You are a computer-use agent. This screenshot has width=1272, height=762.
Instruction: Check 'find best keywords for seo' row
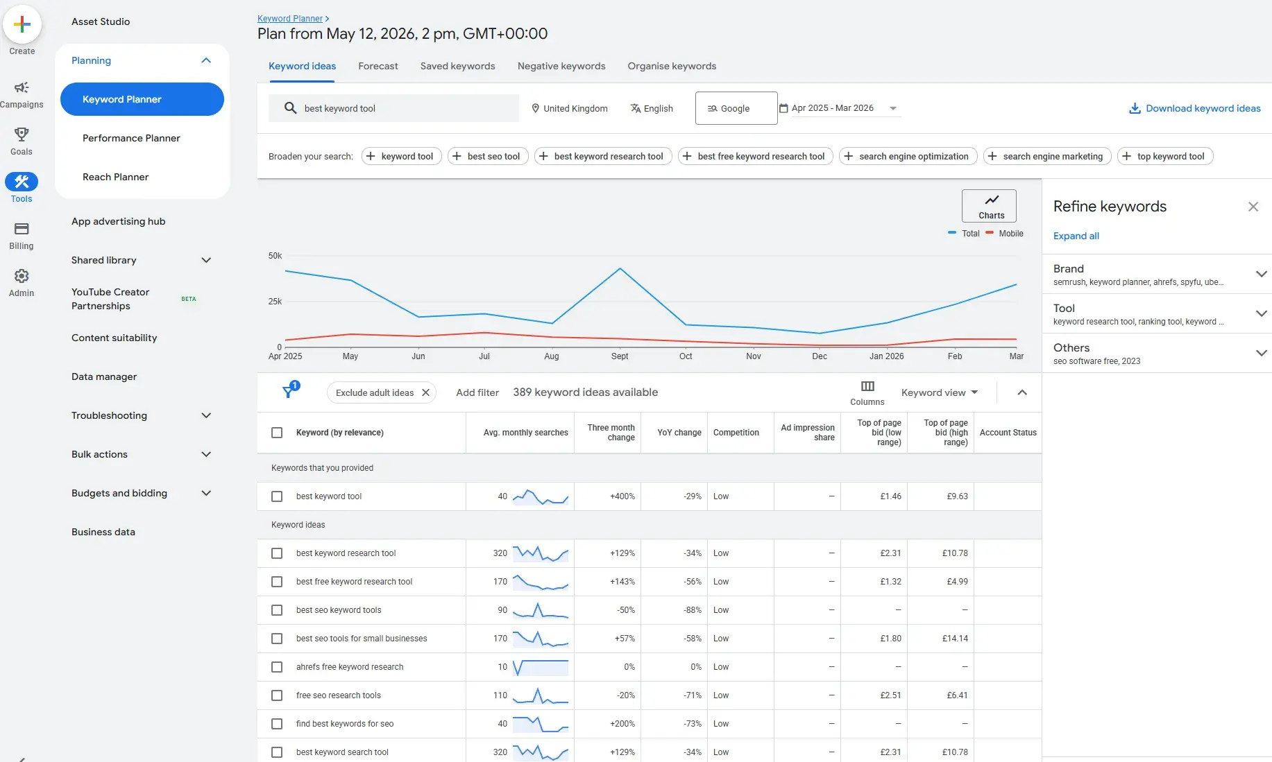(x=277, y=724)
